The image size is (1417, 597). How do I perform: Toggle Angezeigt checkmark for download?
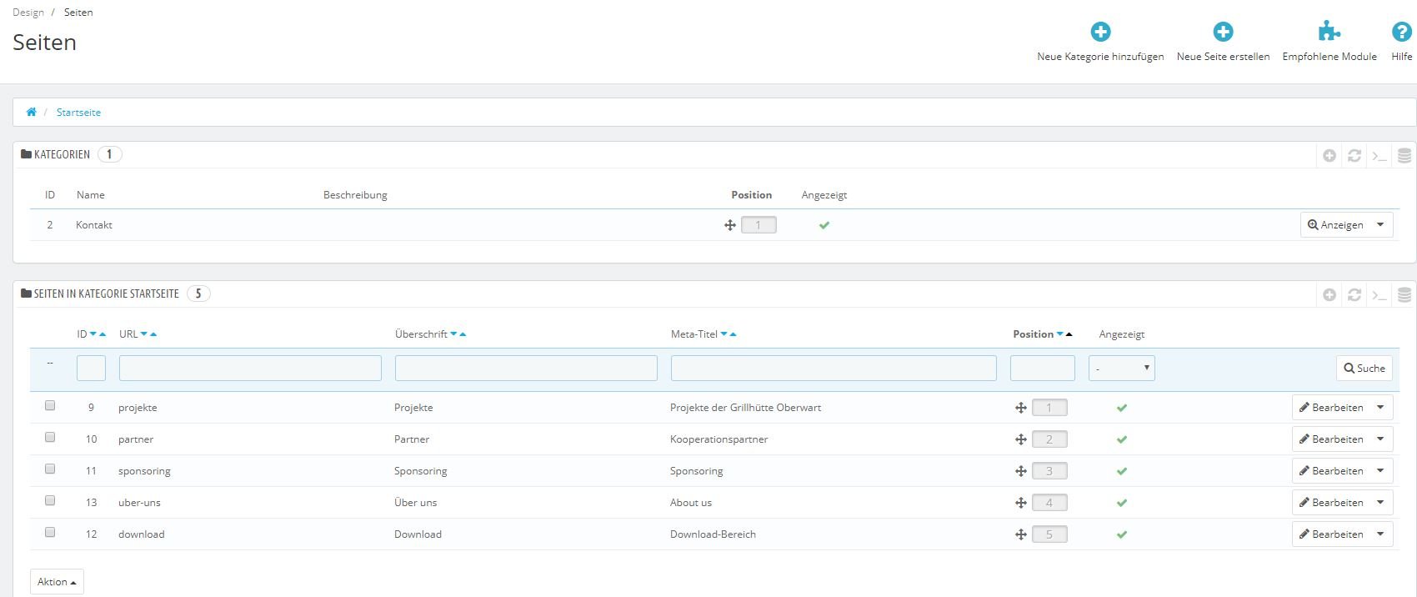click(1122, 534)
